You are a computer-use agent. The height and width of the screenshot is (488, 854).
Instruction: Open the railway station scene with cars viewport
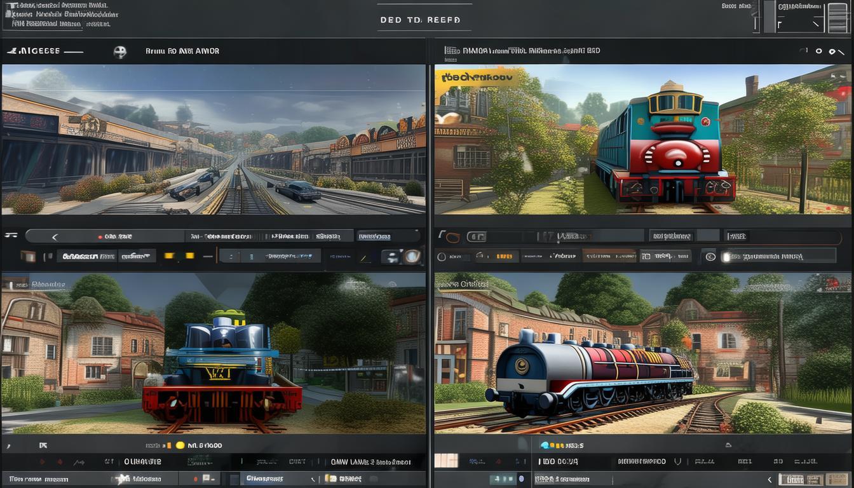pos(213,139)
